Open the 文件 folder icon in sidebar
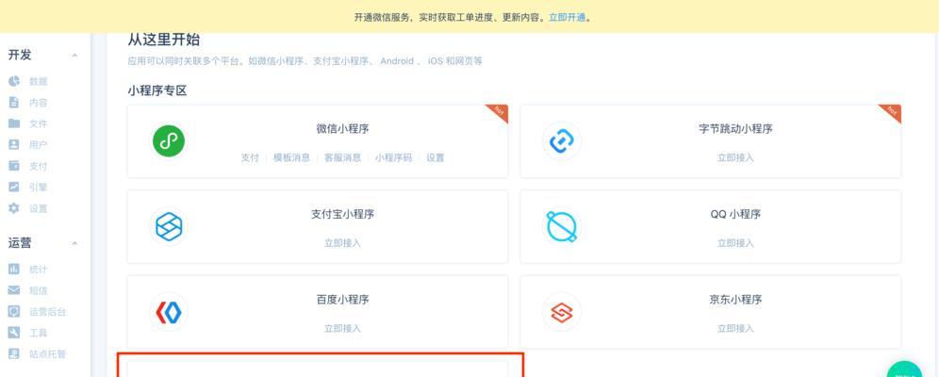This screenshot has height=377, width=939. pos(14,123)
